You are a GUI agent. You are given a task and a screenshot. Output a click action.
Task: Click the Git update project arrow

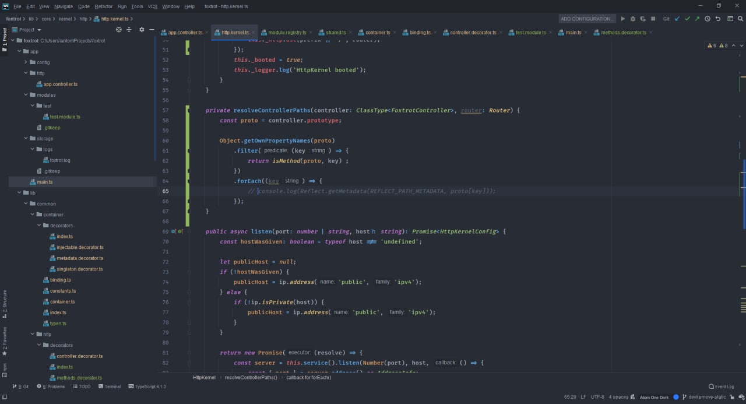pyautogui.click(x=677, y=19)
